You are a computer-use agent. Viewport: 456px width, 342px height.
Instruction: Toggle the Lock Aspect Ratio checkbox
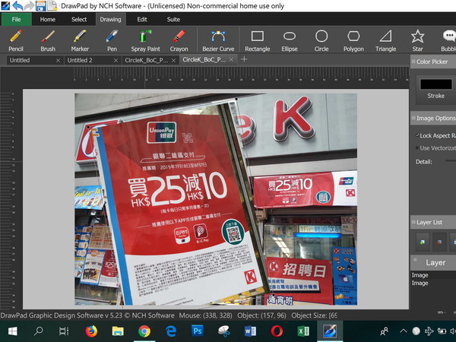(x=417, y=135)
